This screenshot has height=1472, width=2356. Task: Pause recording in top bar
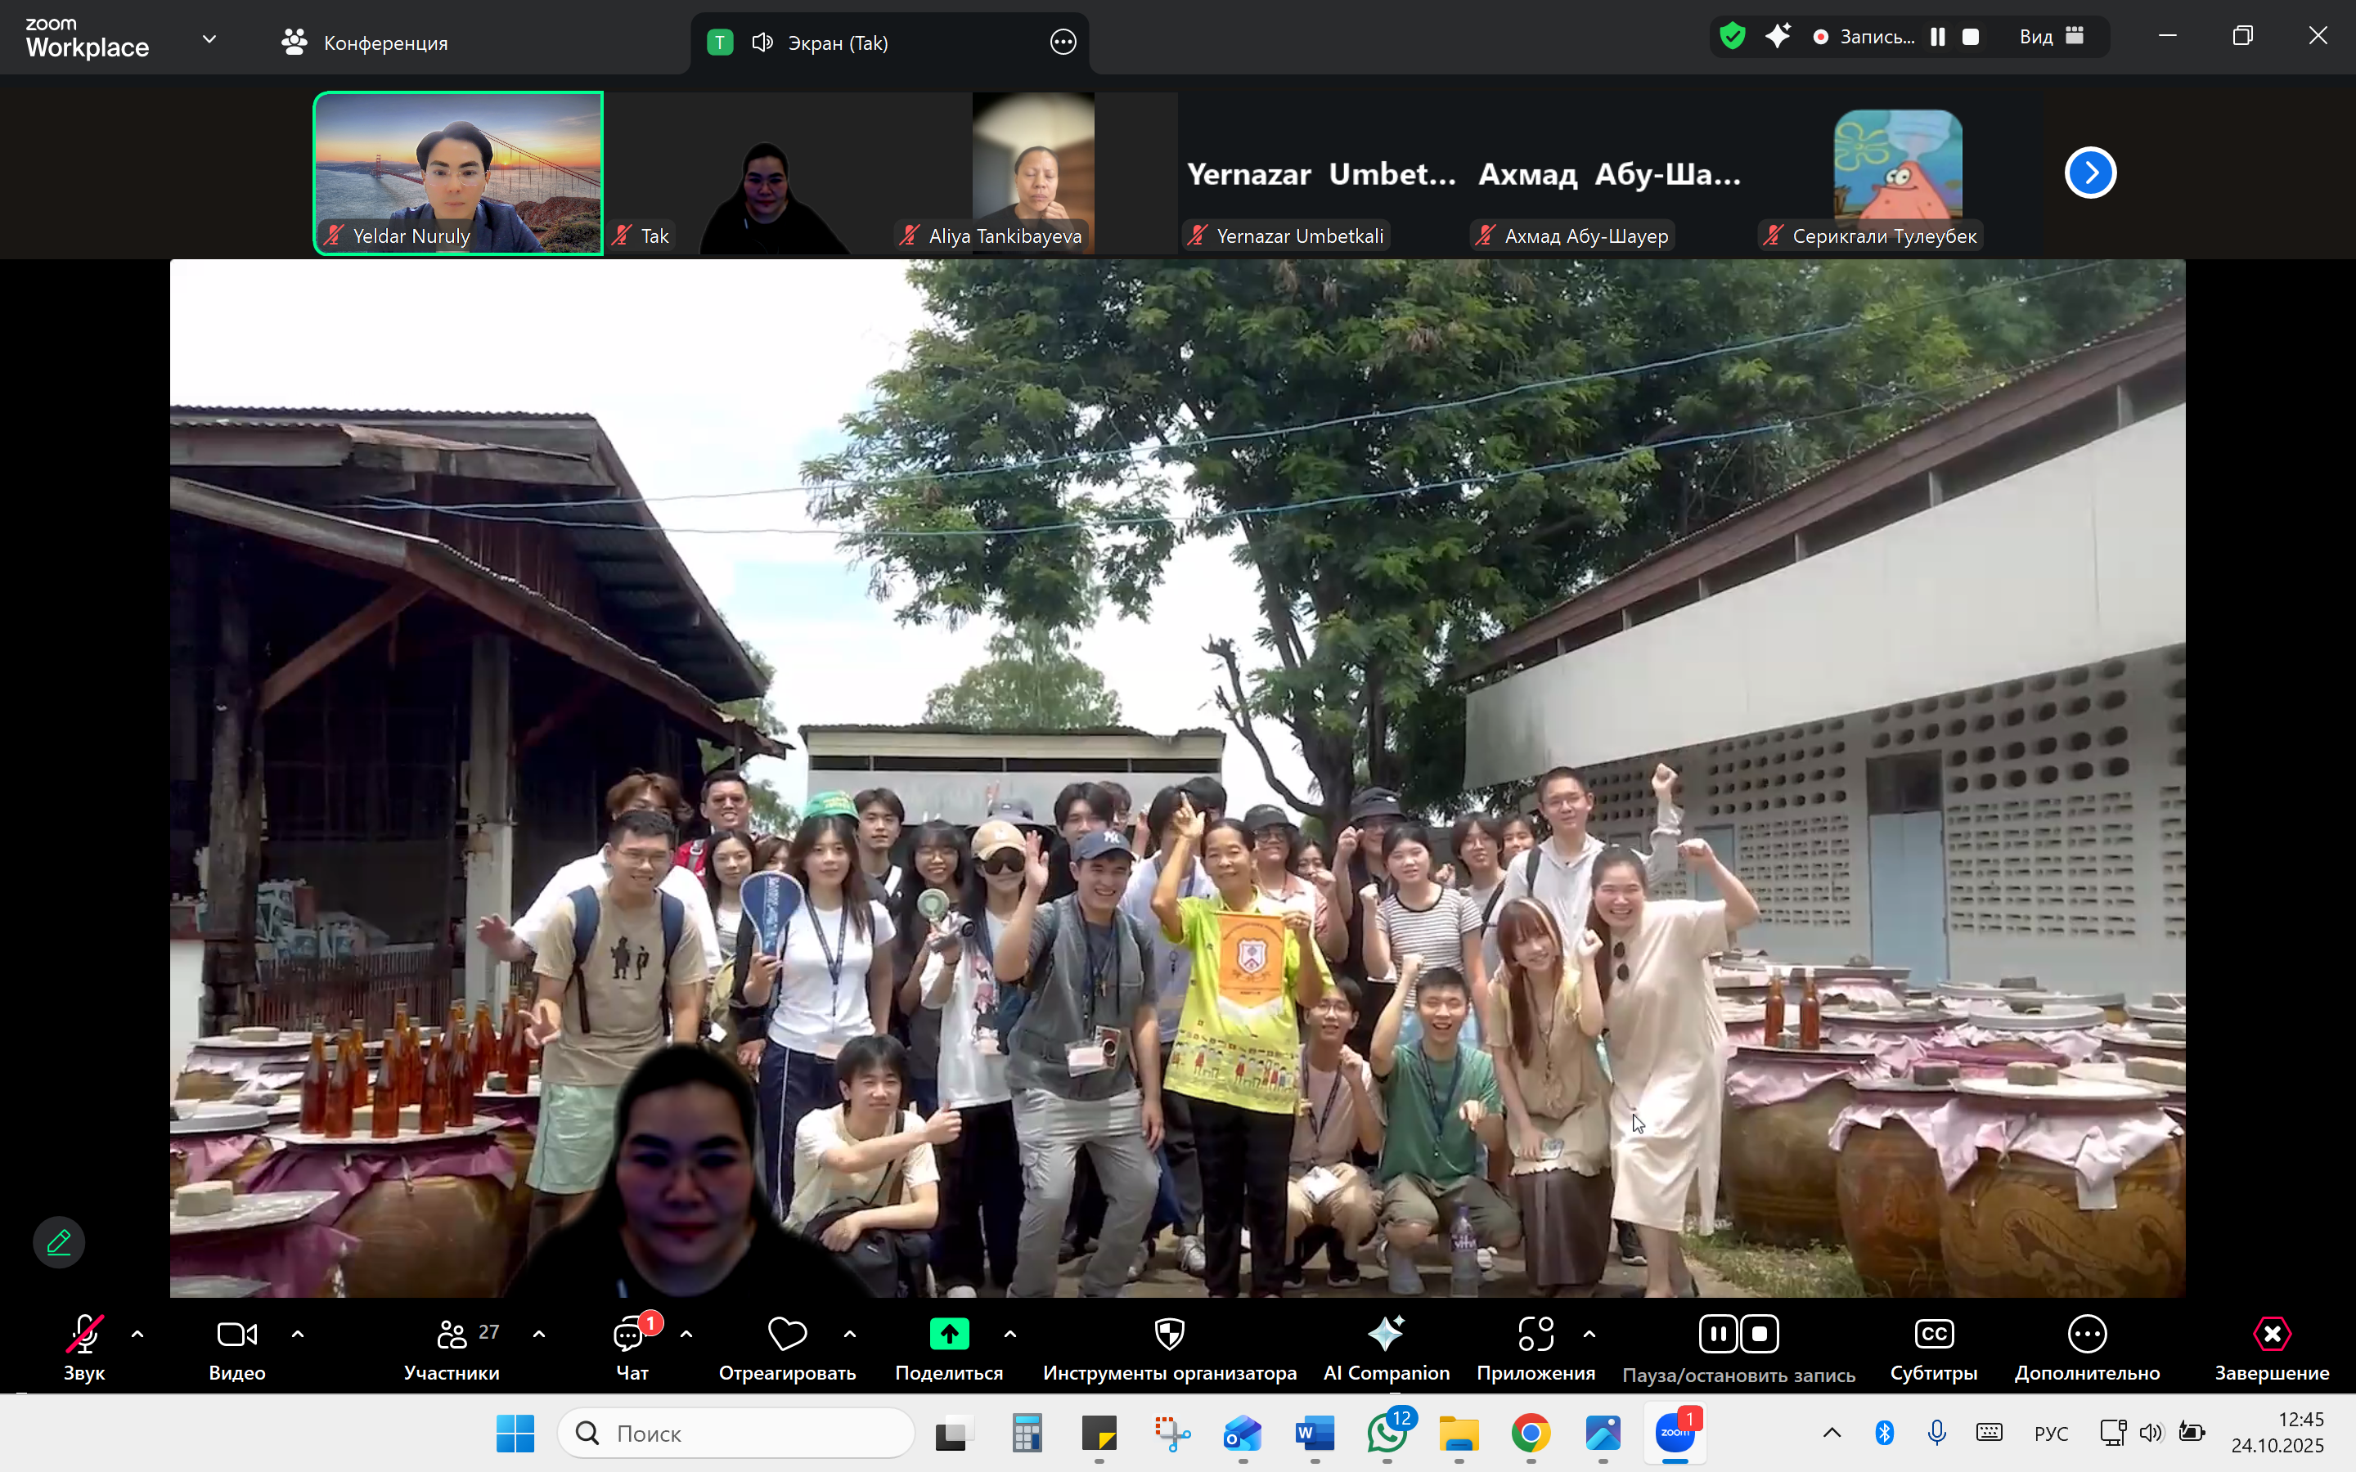(1938, 37)
